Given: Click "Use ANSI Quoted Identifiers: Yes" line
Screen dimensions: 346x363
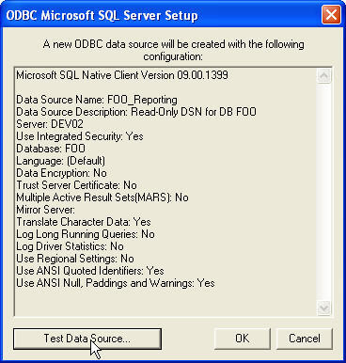Looking at the screenshot, I should 90,271.
